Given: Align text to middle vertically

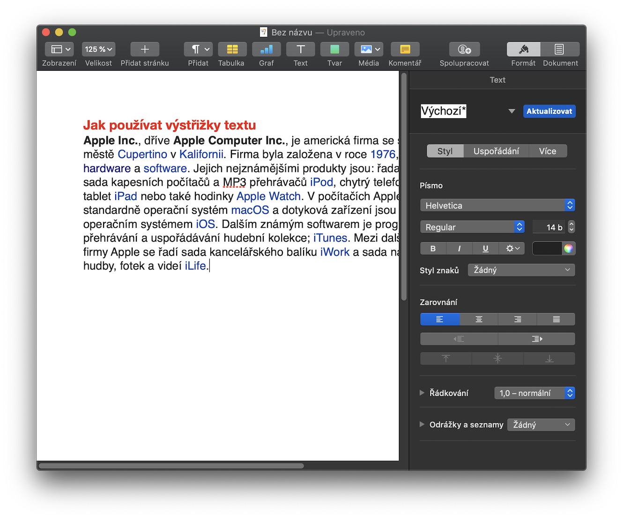Looking at the screenshot, I should pos(497,359).
